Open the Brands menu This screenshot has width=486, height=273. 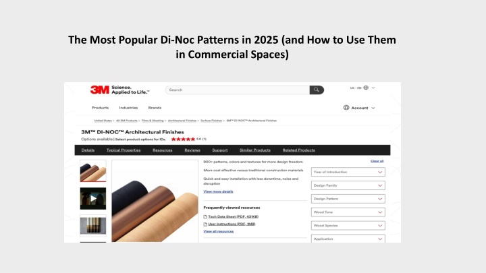pos(155,108)
